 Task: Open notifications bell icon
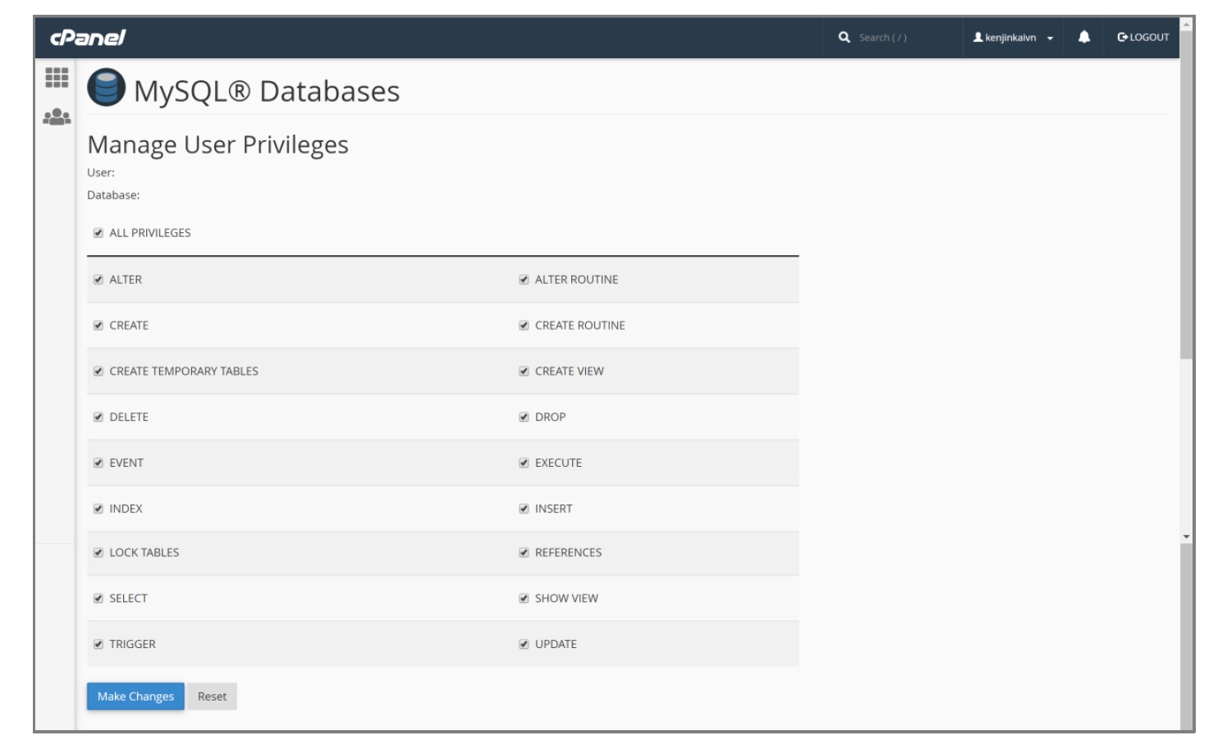point(1084,37)
